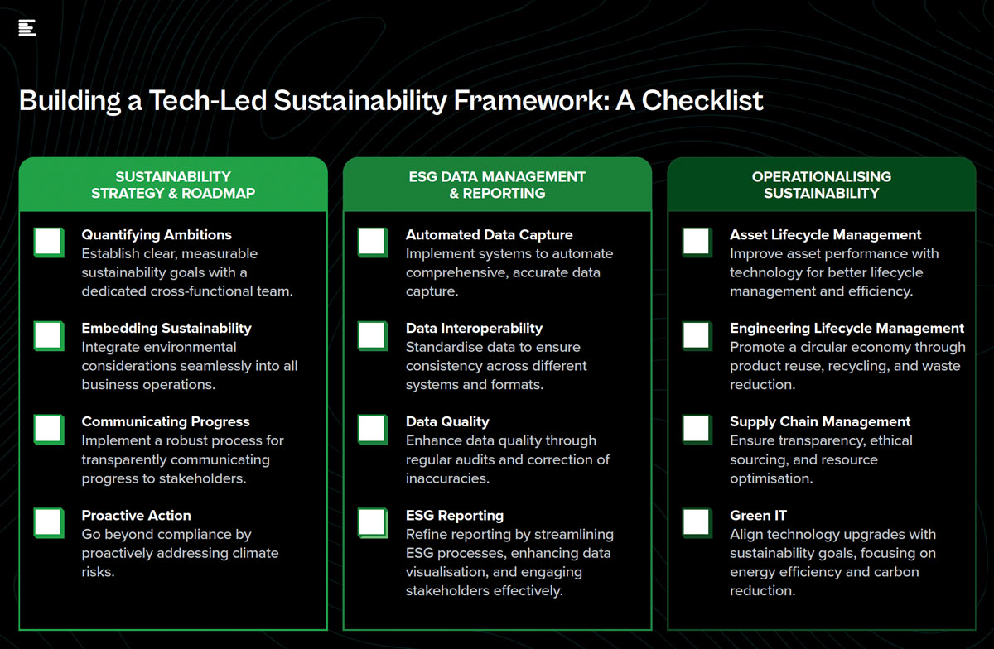
Task: Check the Quantifying Ambitions checkbox
Action: [x=49, y=243]
